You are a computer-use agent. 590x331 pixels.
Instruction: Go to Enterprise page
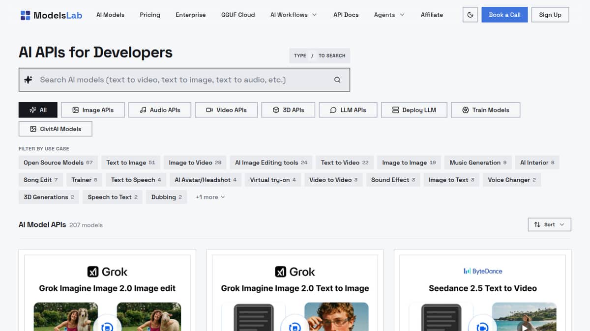[x=191, y=15]
